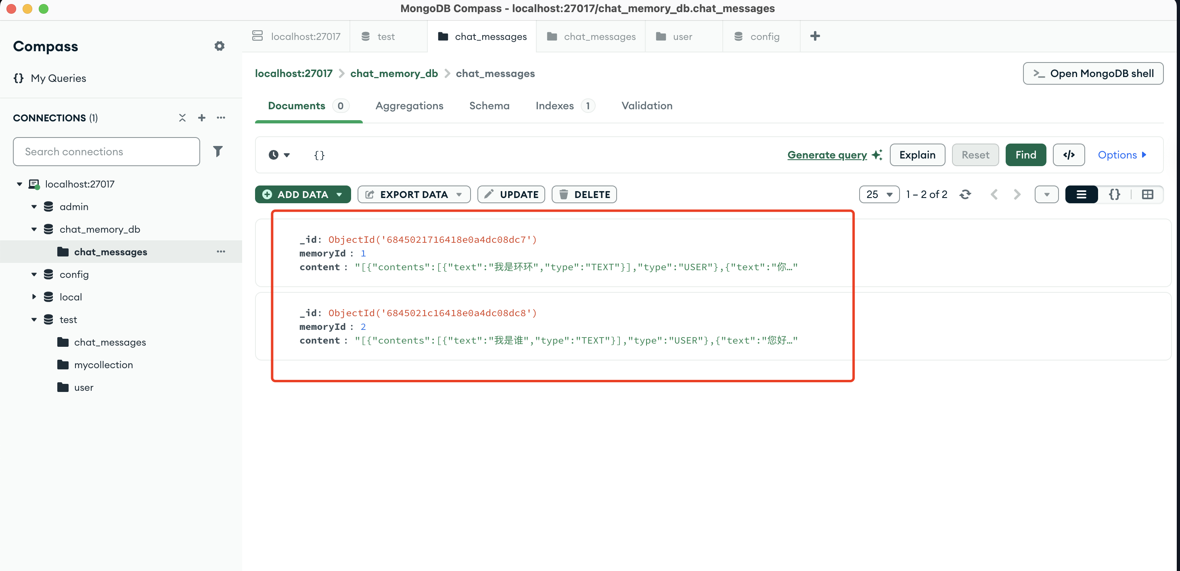Viewport: 1180px width, 571px height.
Task: Collapse all connections icon in sidebar
Action: point(182,118)
